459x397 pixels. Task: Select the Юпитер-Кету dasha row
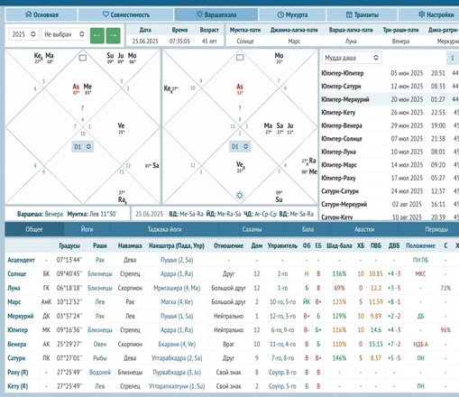click(x=390, y=113)
